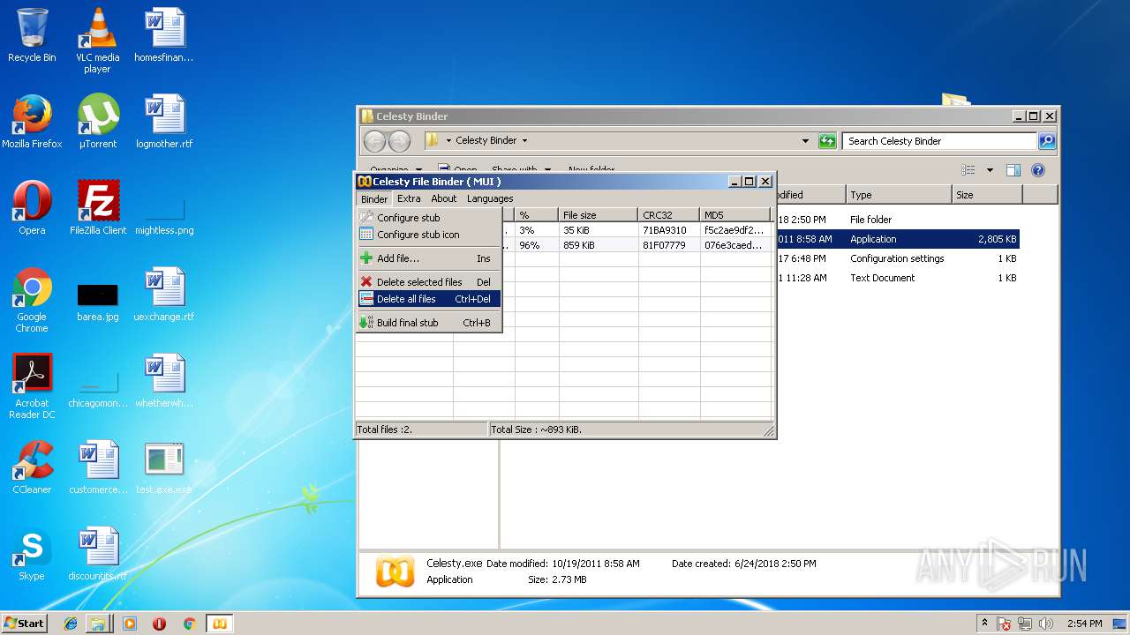The height and width of the screenshot is (635, 1130).
Task: Choose Delete all files entry
Action: [x=429, y=299]
